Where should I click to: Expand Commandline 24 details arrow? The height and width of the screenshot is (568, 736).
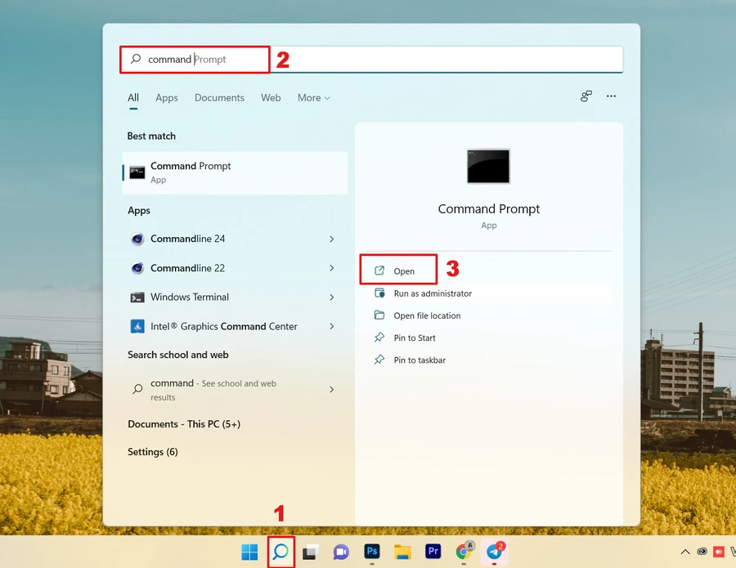click(332, 239)
